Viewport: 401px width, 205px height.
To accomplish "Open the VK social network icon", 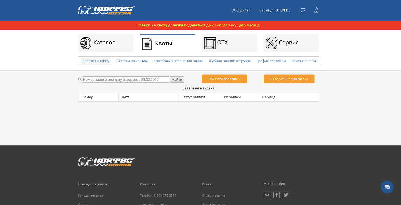I will point(267,195).
